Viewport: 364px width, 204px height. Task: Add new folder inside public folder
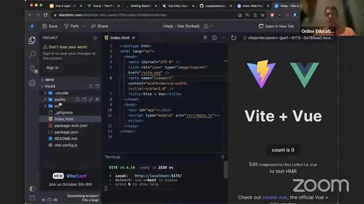click(84, 100)
